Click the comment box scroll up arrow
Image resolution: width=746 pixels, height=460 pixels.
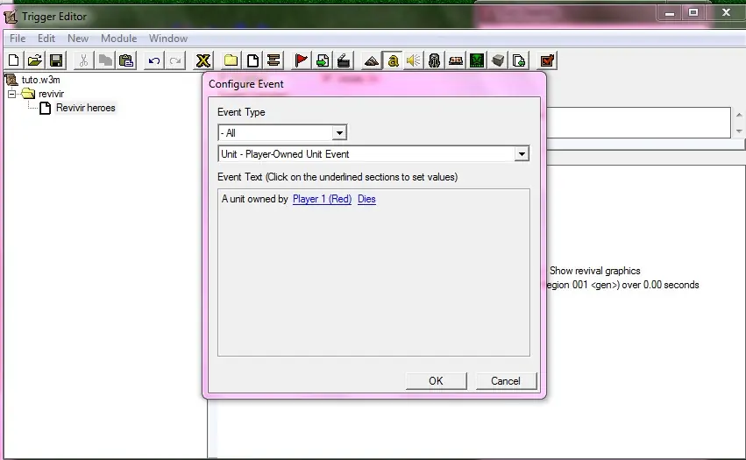[739, 115]
